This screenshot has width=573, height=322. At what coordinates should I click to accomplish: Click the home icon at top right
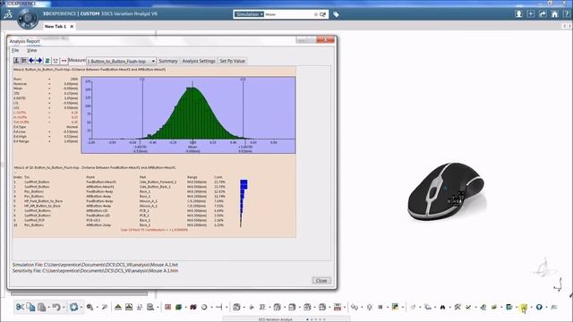coord(555,14)
